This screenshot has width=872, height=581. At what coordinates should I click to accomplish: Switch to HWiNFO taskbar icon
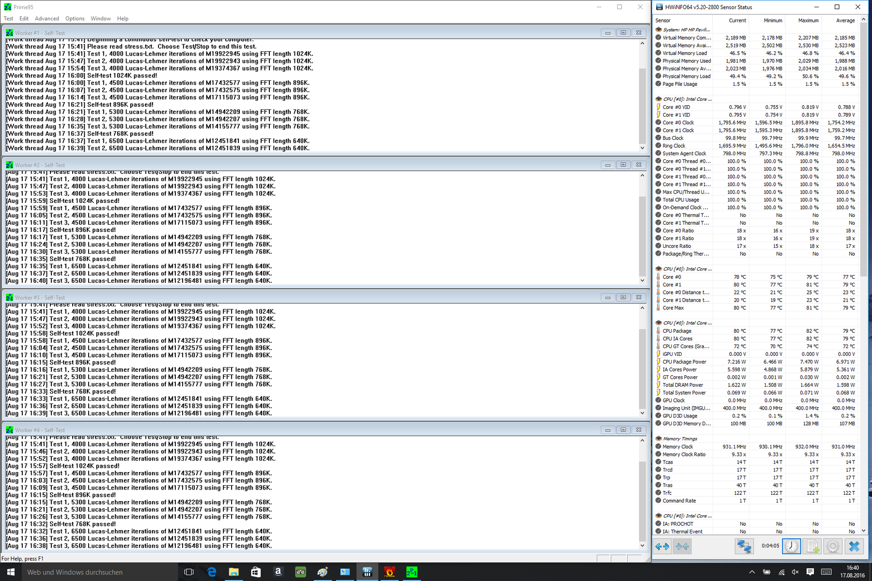367,572
